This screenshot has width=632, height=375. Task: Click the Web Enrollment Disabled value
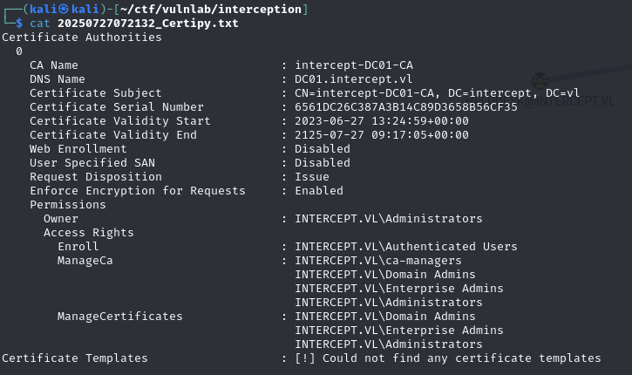coord(323,148)
